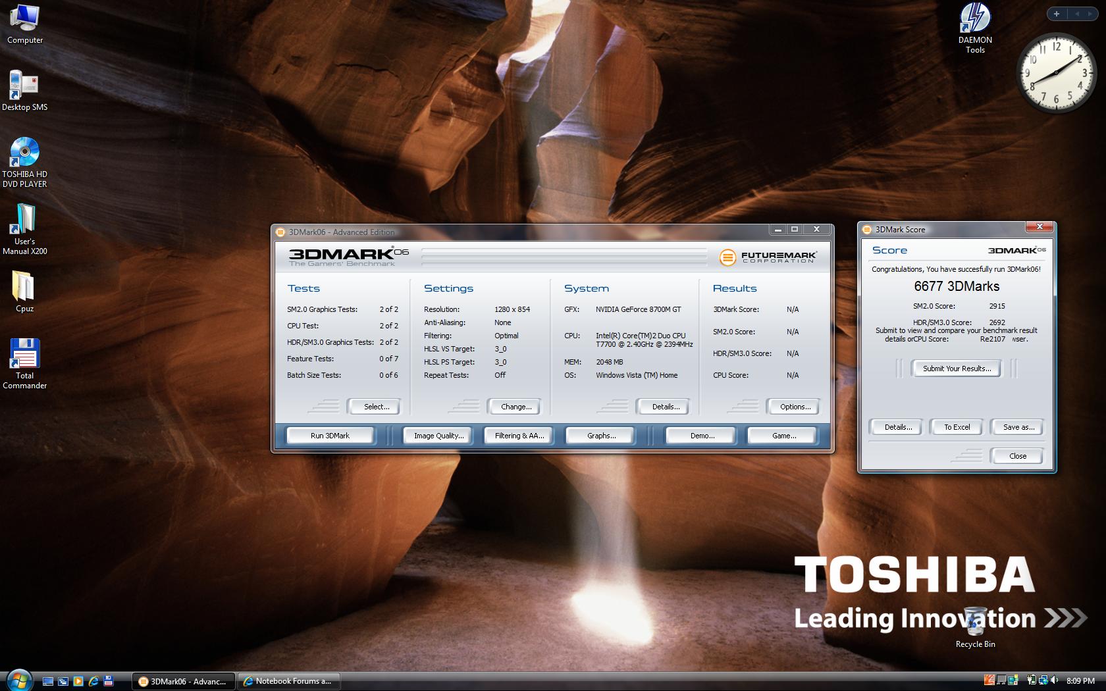Launch Media Player from quick launch
The width and height of the screenshot is (1106, 691).
pyautogui.click(x=78, y=681)
